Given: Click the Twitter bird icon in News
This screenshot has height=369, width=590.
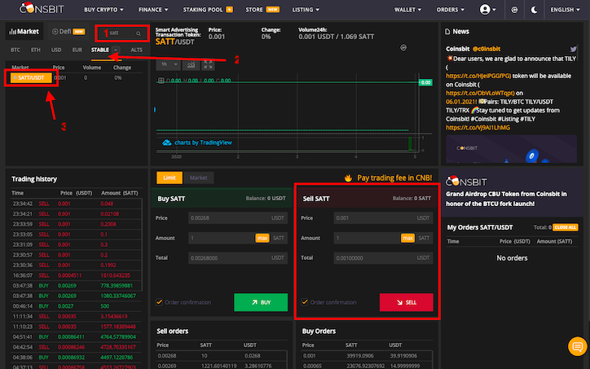Looking at the screenshot, I should 573,49.
